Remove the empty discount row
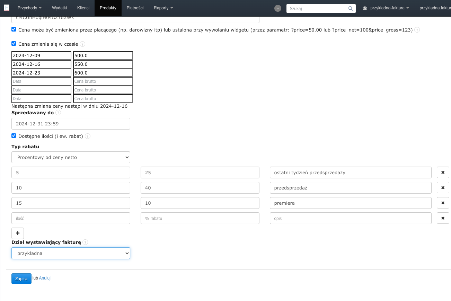This screenshot has height=301, width=451. coord(443,218)
